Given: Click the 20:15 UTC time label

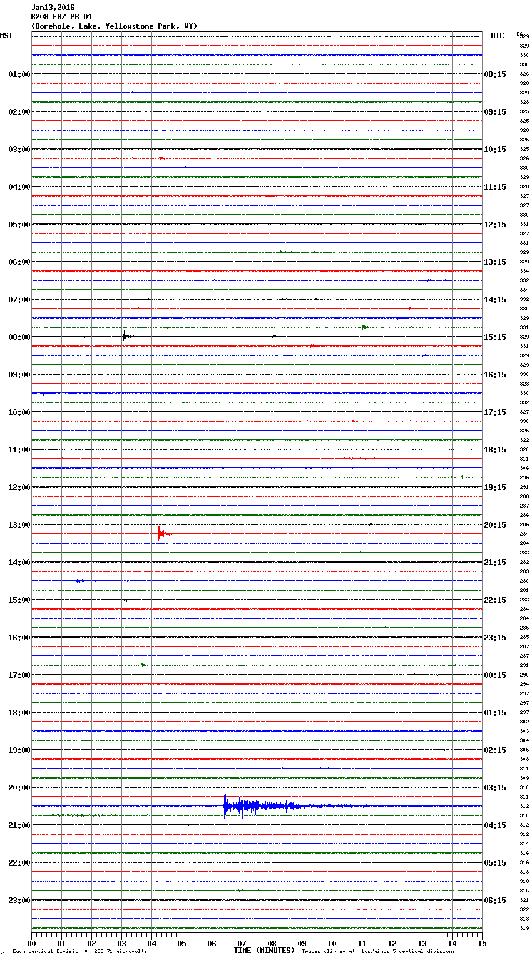Looking at the screenshot, I should [495, 525].
